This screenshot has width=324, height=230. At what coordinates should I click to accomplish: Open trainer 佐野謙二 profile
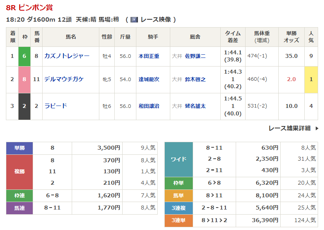(195, 56)
